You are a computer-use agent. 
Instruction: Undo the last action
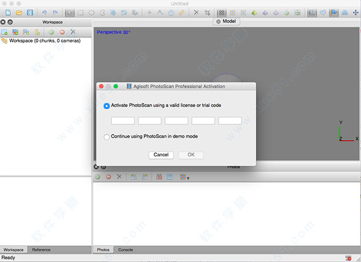(44, 13)
